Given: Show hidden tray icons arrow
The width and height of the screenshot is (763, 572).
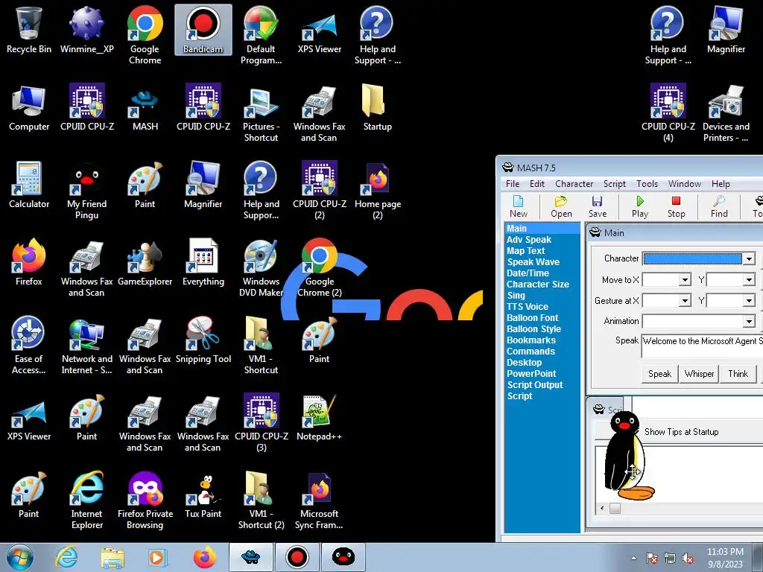Looking at the screenshot, I should tap(633, 558).
